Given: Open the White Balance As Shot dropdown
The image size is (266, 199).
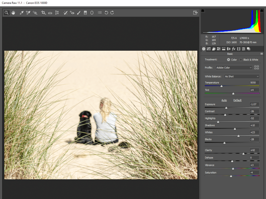Looking at the screenshot, I should point(242,76).
